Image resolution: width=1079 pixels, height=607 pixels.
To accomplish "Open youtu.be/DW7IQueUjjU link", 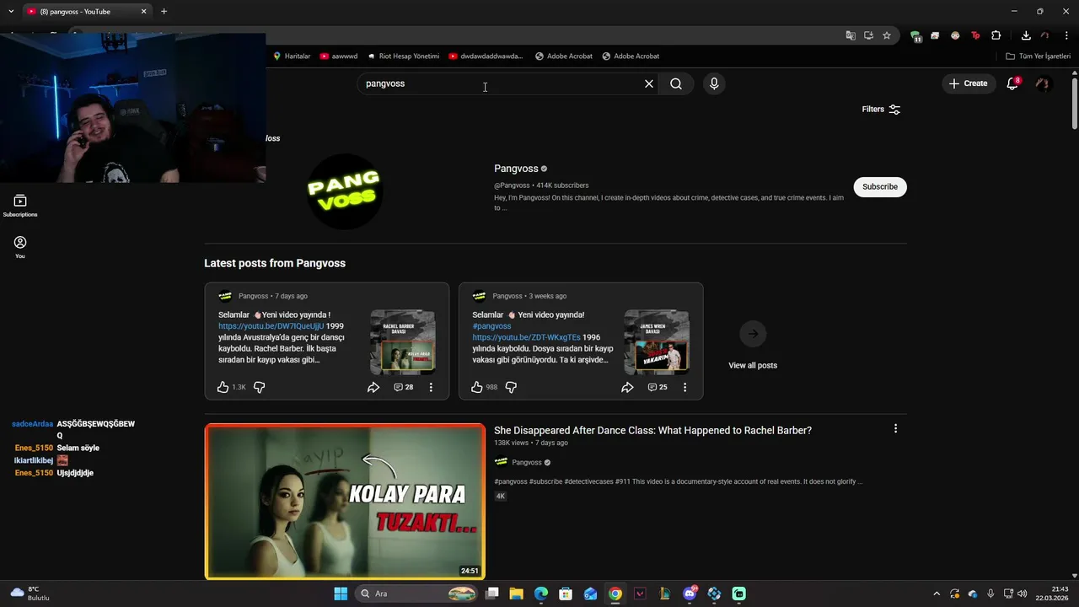I will (271, 326).
